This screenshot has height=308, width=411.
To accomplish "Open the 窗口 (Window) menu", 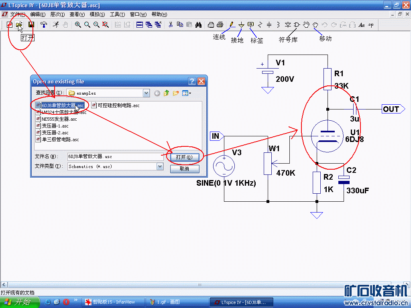I will click(x=138, y=14).
